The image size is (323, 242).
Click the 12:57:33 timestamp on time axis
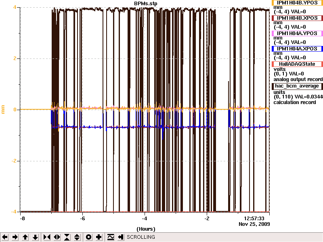pyautogui.click(x=254, y=219)
